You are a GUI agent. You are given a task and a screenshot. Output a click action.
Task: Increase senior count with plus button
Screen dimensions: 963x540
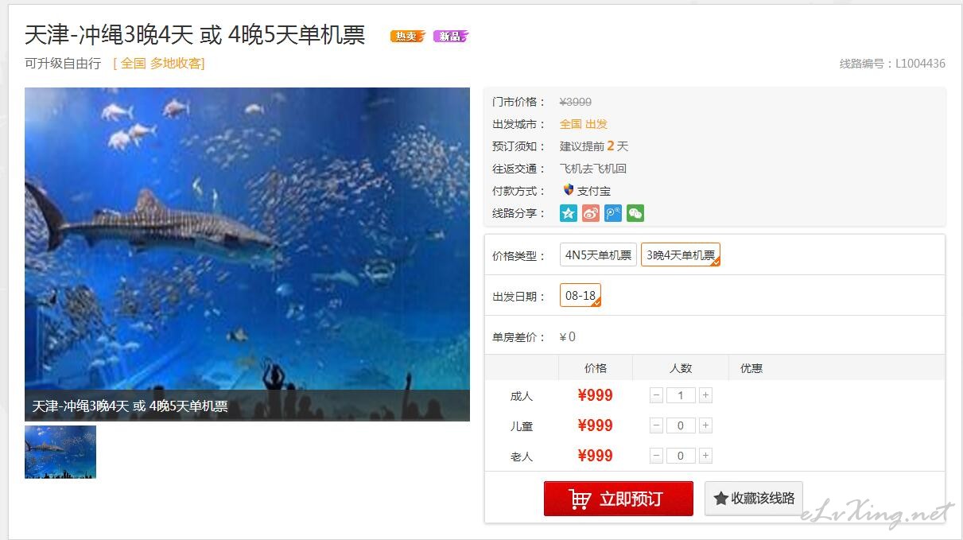click(x=705, y=456)
